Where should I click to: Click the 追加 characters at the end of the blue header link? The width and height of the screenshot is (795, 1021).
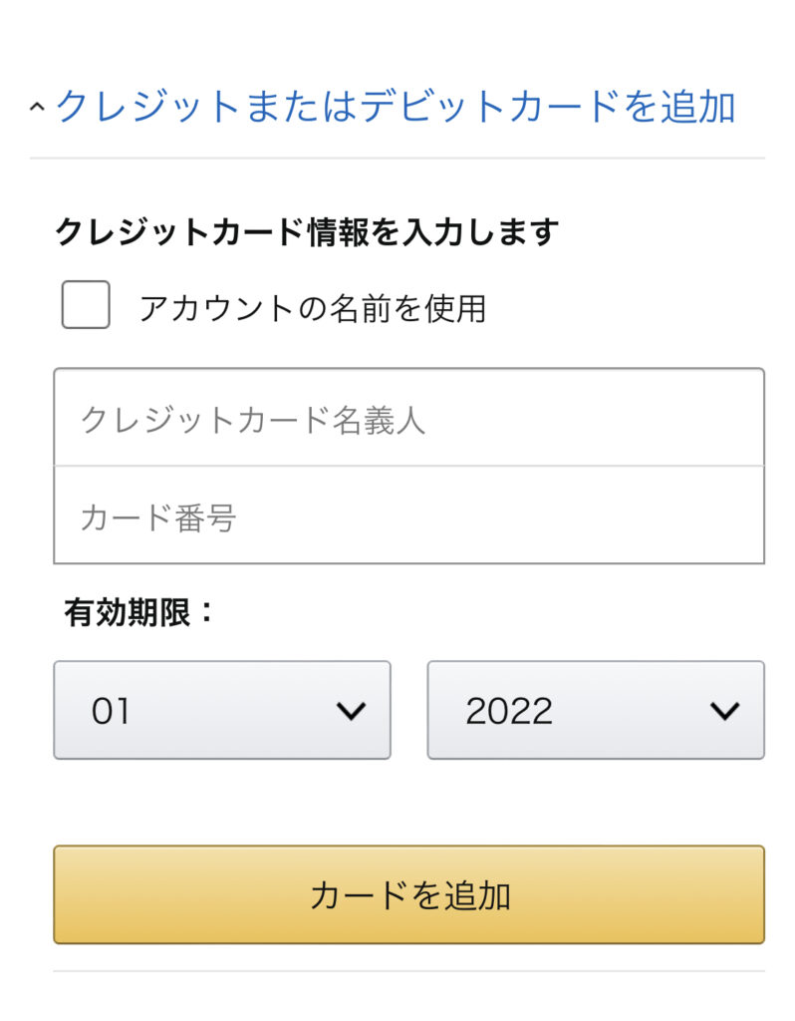(698, 106)
